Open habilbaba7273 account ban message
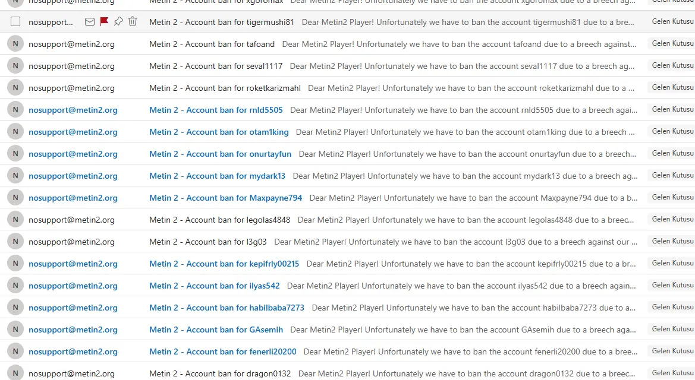Screen dimensions: 695x380 pyautogui.click(x=227, y=308)
